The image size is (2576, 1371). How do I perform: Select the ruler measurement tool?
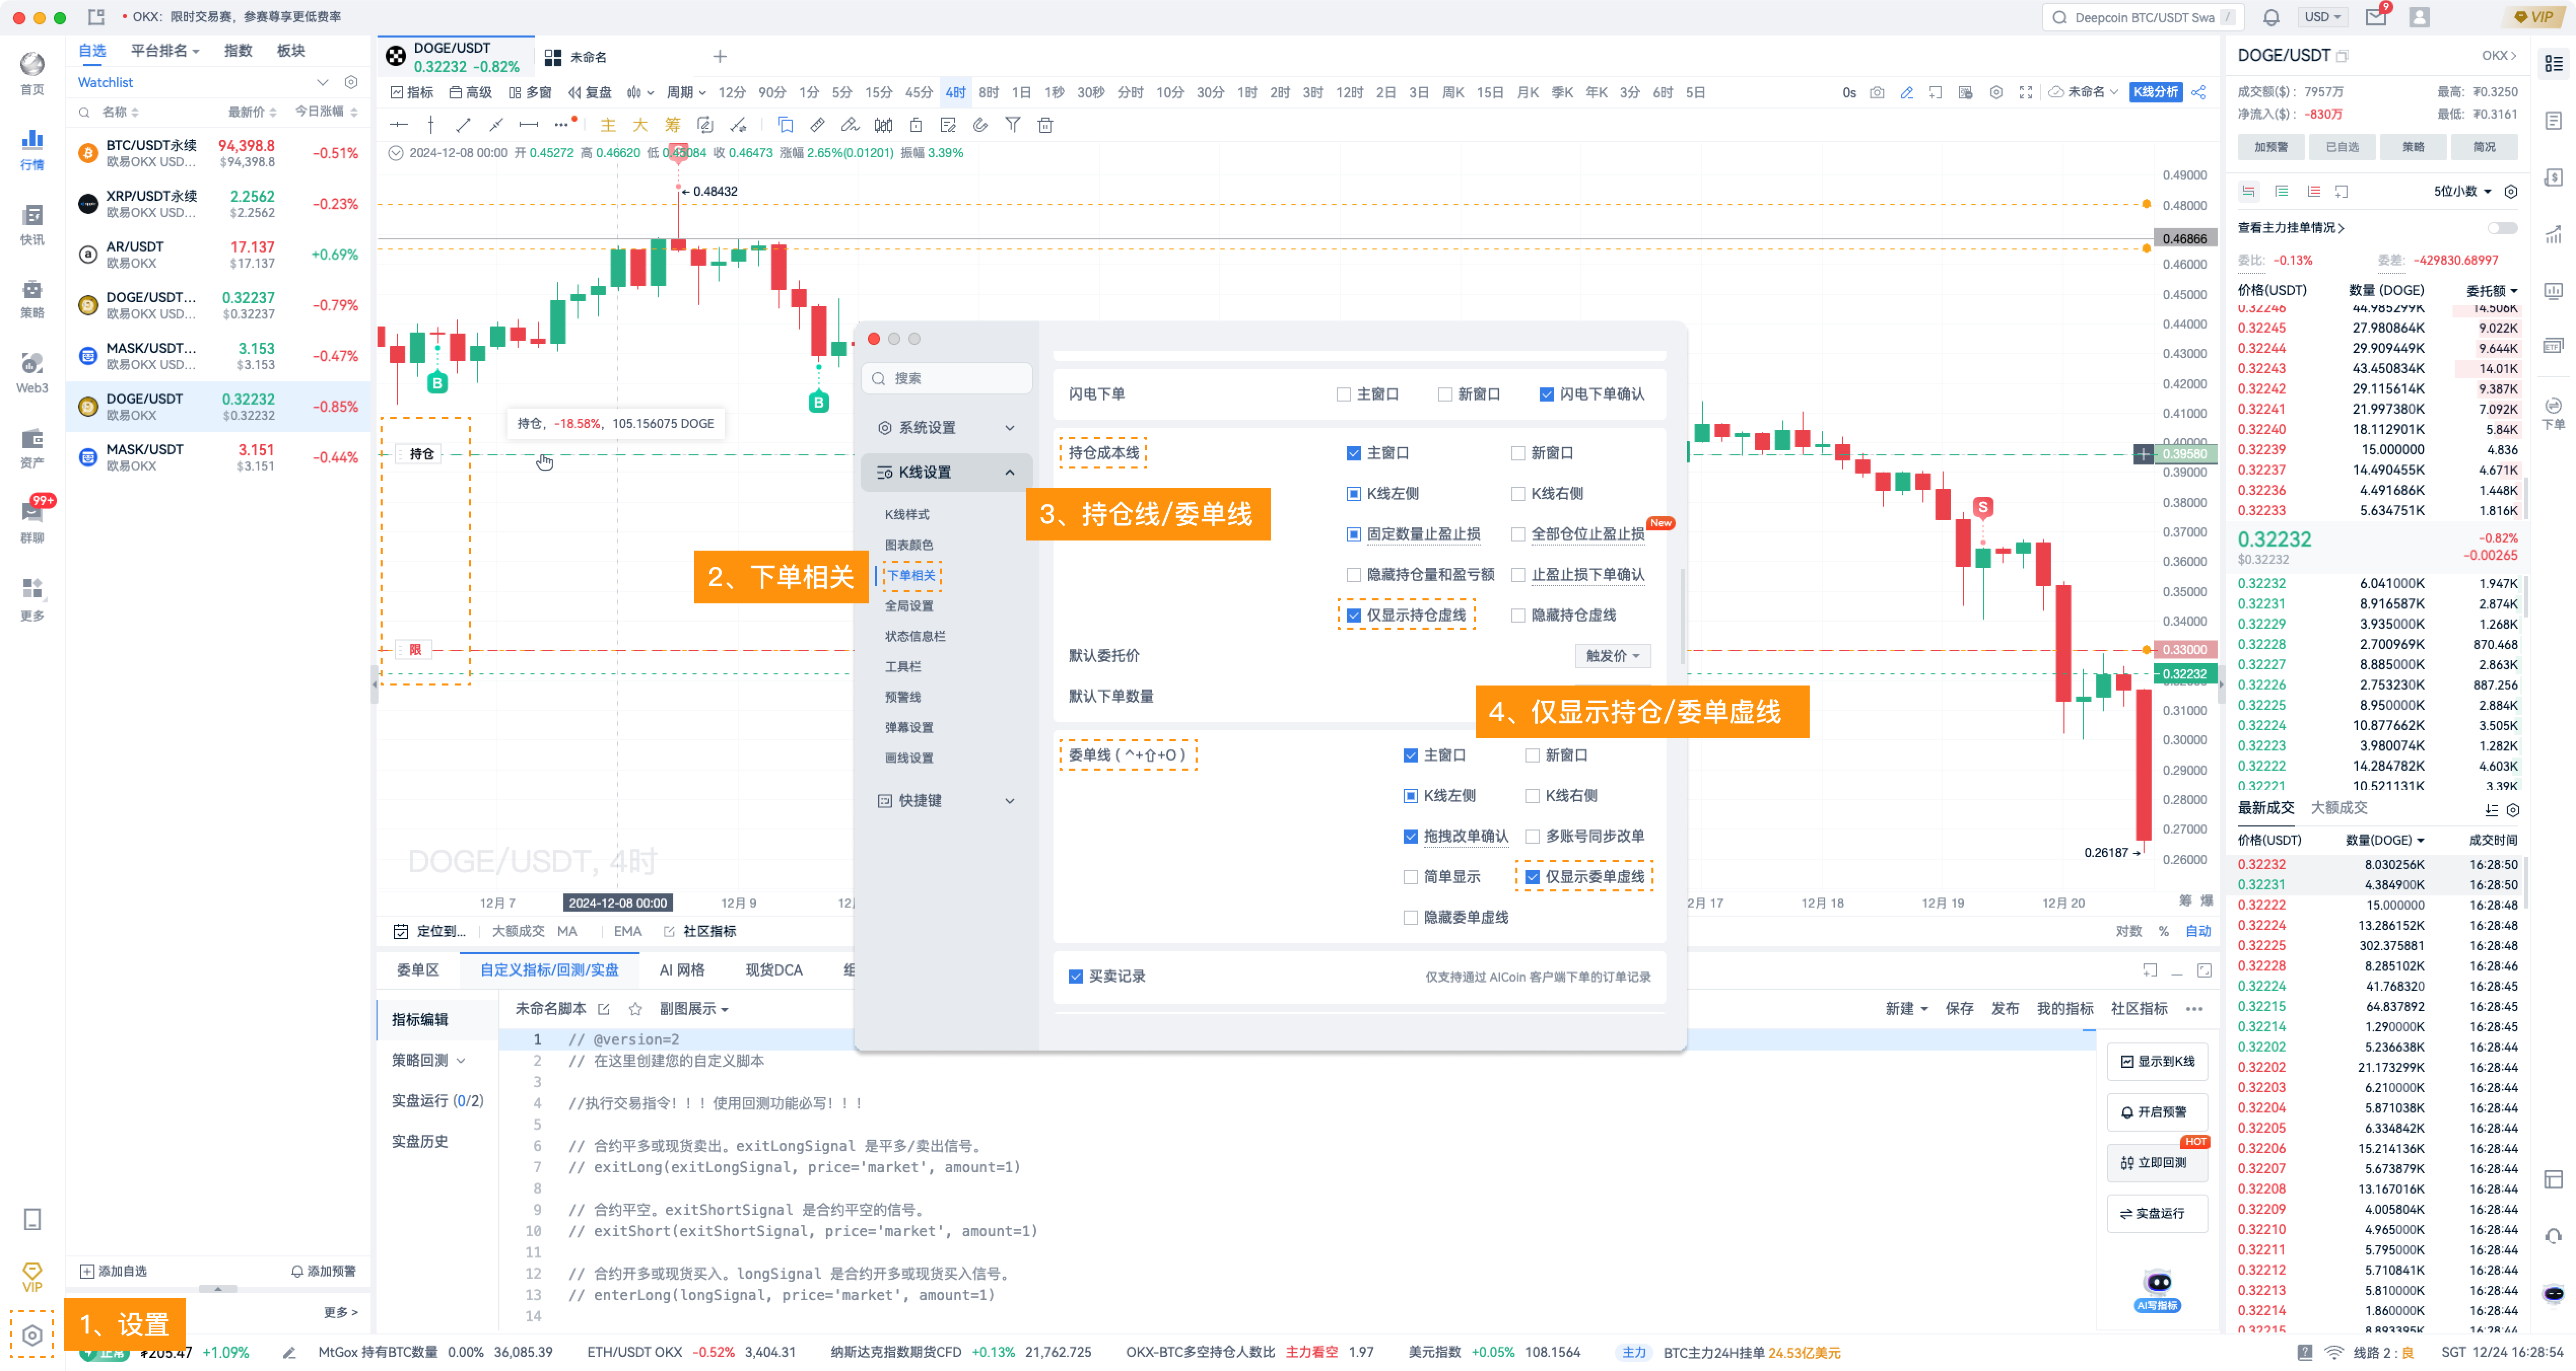(x=817, y=125)
